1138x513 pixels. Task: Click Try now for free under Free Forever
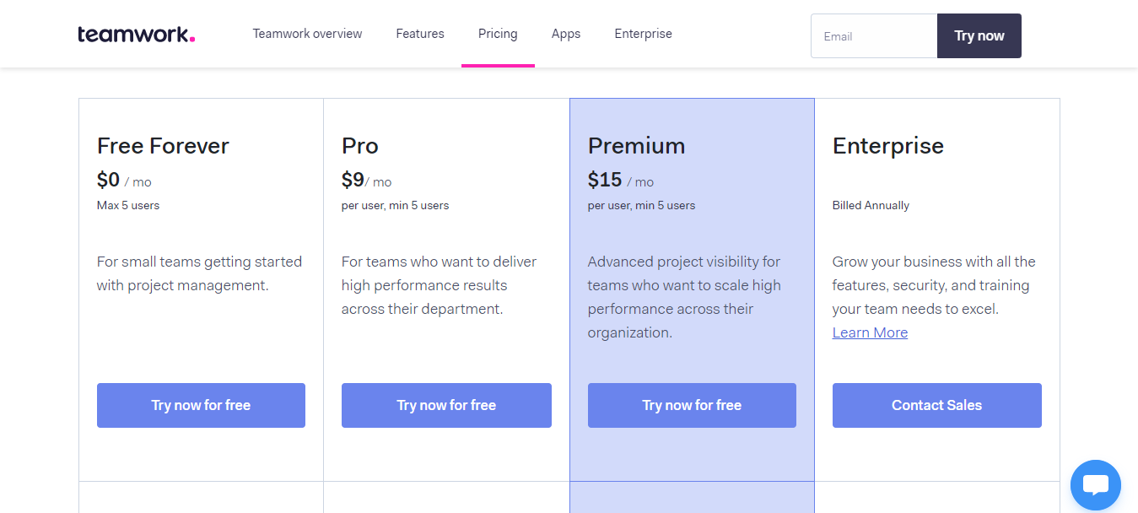[201, 405]
